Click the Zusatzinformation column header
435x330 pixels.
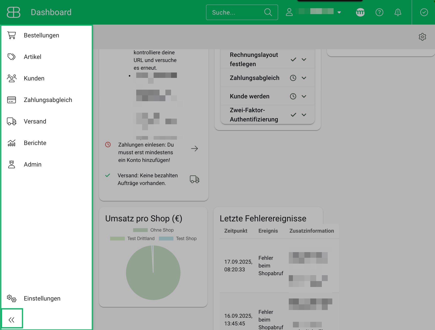click(x=312, y=231)
